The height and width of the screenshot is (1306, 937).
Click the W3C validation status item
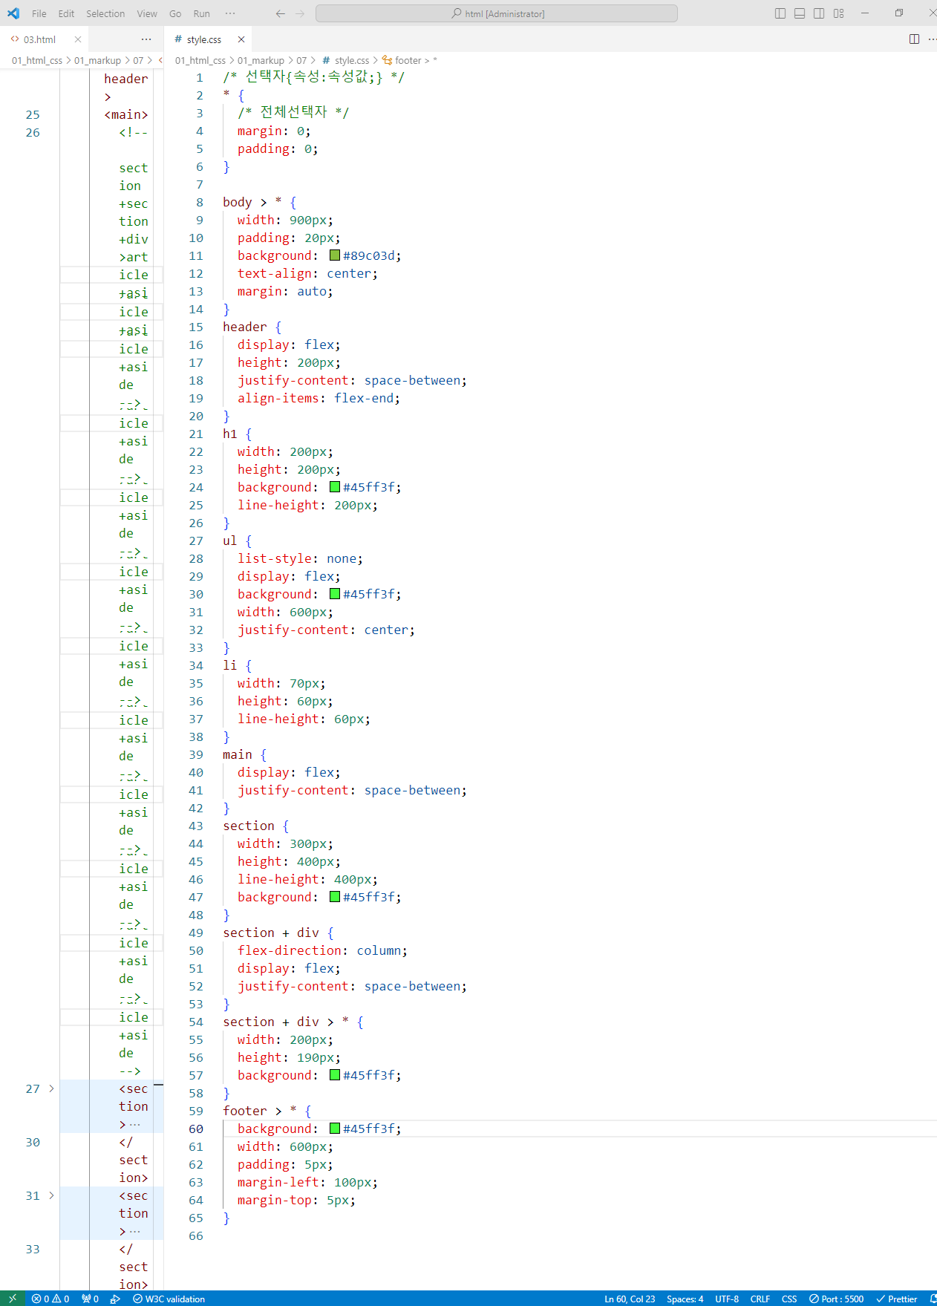[169, 1299]
